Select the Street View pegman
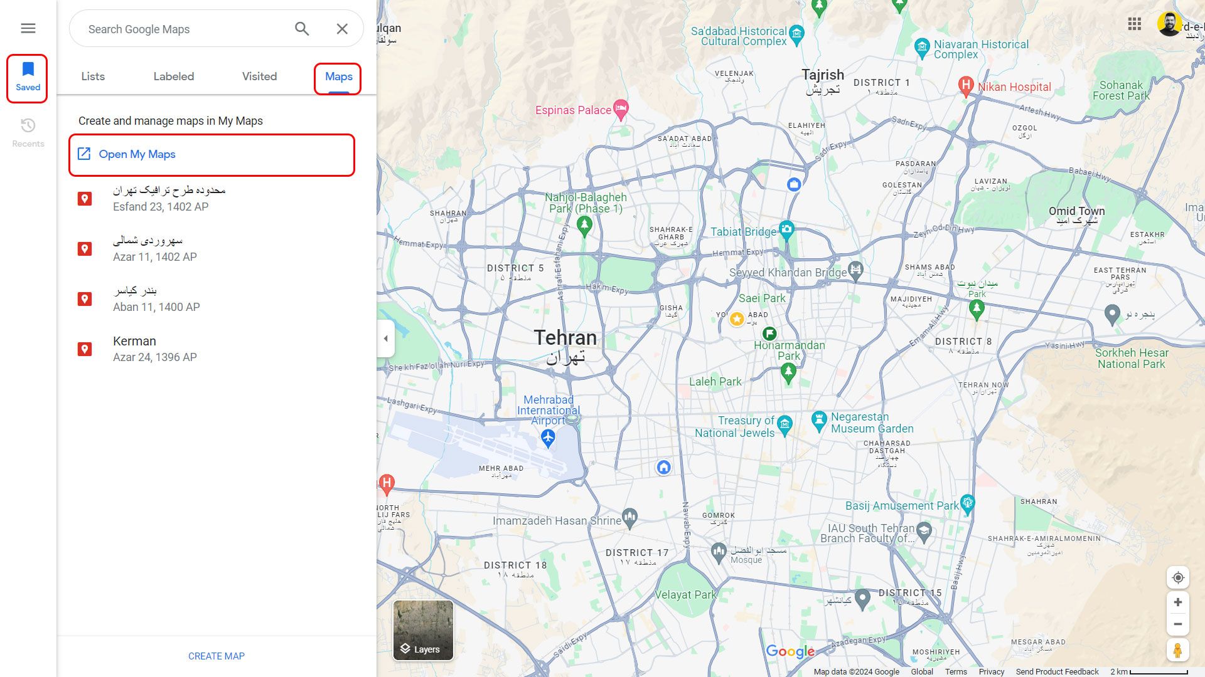Viewport: 1205px width, 677px height. [x=1178, y=650]
